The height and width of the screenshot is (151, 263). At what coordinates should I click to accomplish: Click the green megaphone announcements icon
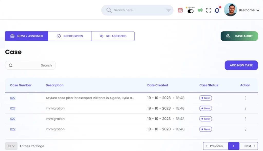200,10
